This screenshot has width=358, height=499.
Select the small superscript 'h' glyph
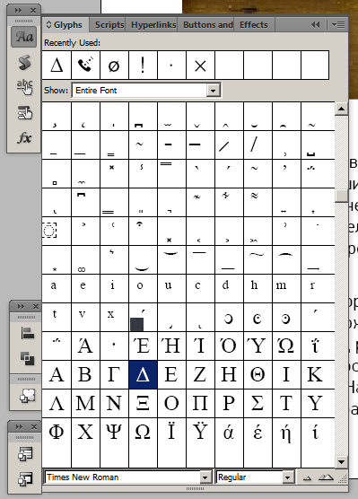pos(258,288)
